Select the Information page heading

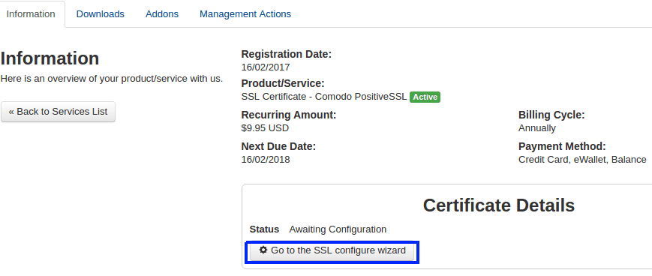coord(50,58)
